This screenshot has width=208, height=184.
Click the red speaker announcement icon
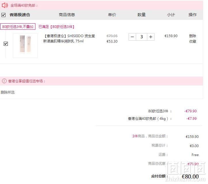pyautogui.click(x=5, y=5)
